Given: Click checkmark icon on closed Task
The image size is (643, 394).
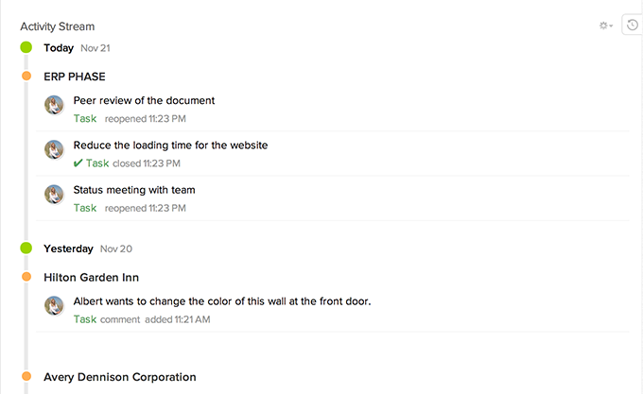Looking at the screenshot, I should point(78,163).
